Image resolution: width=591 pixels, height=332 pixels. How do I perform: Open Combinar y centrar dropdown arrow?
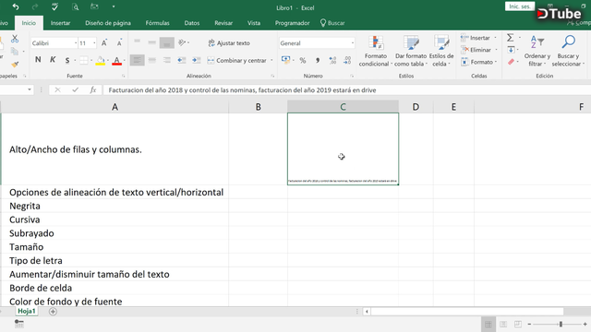(271, 60)
